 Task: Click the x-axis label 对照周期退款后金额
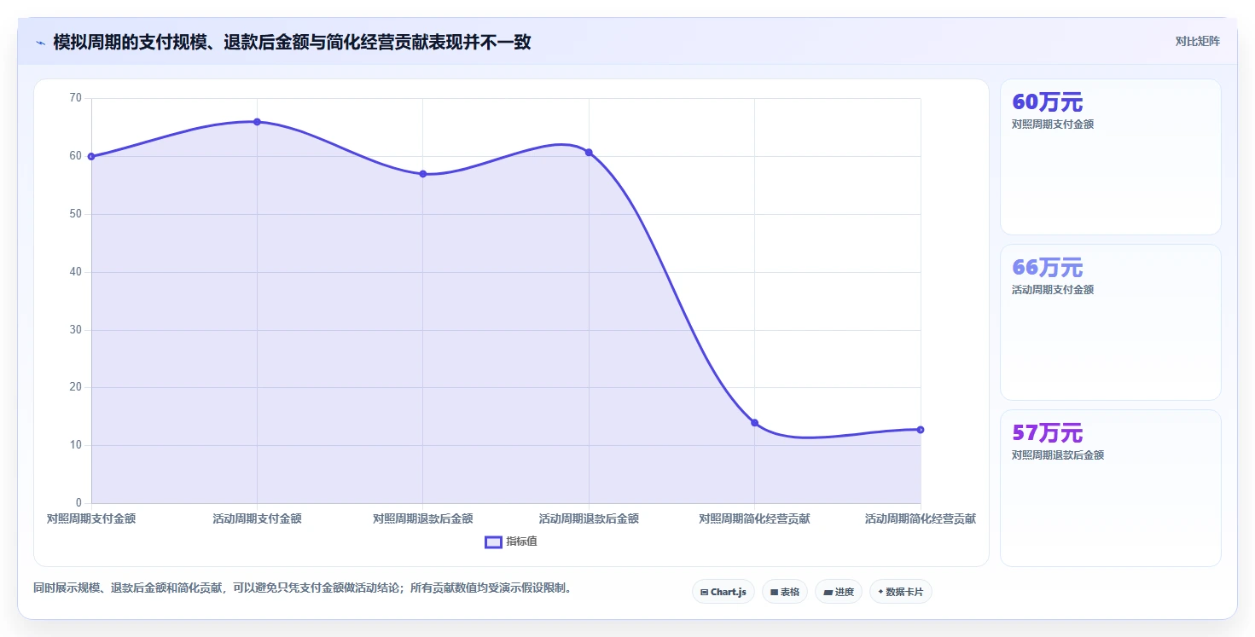pyautogui.click(x=423, y=518)
